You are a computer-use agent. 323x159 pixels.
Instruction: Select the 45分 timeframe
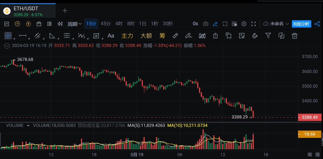(106, 24)
